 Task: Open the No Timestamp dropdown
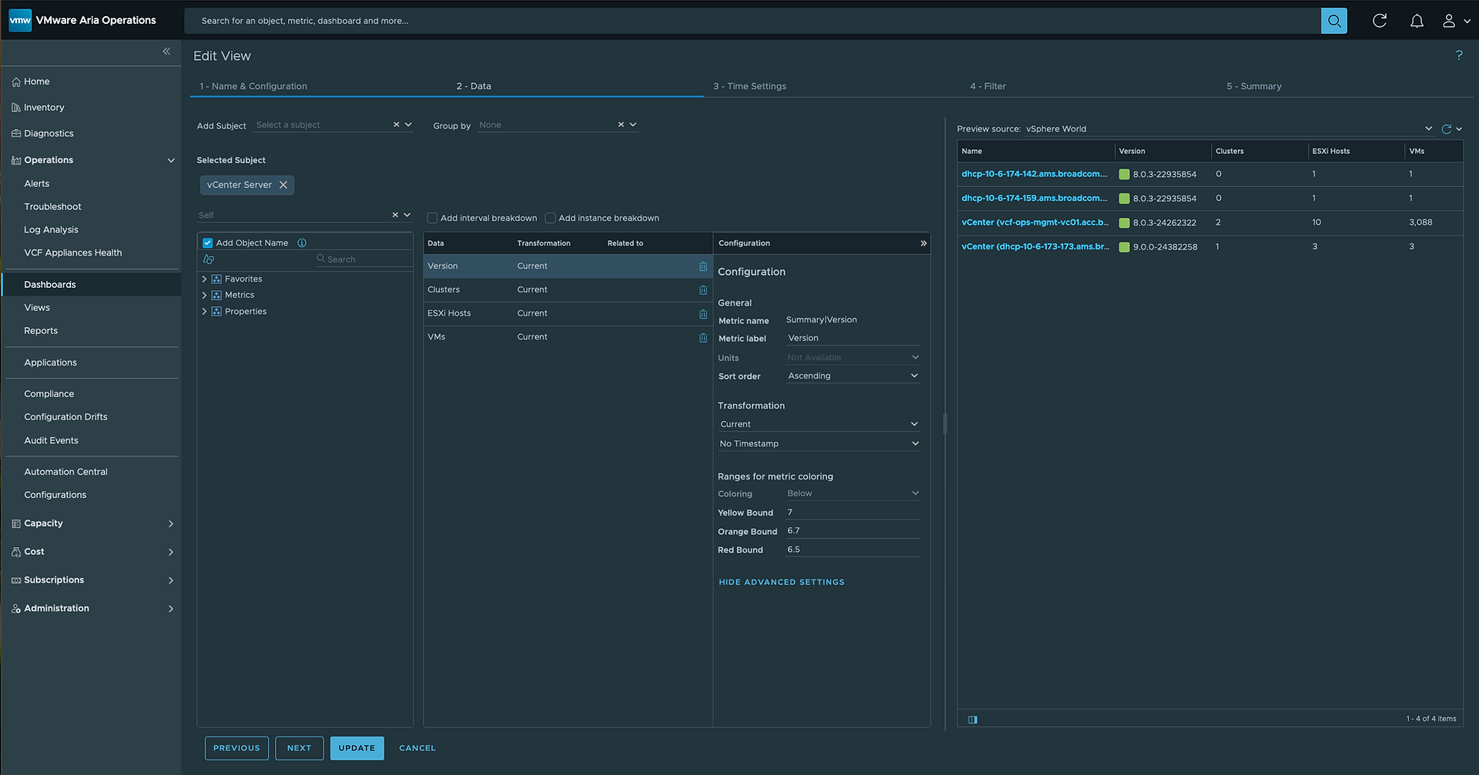pyautogui.click(x=819, y=444)
